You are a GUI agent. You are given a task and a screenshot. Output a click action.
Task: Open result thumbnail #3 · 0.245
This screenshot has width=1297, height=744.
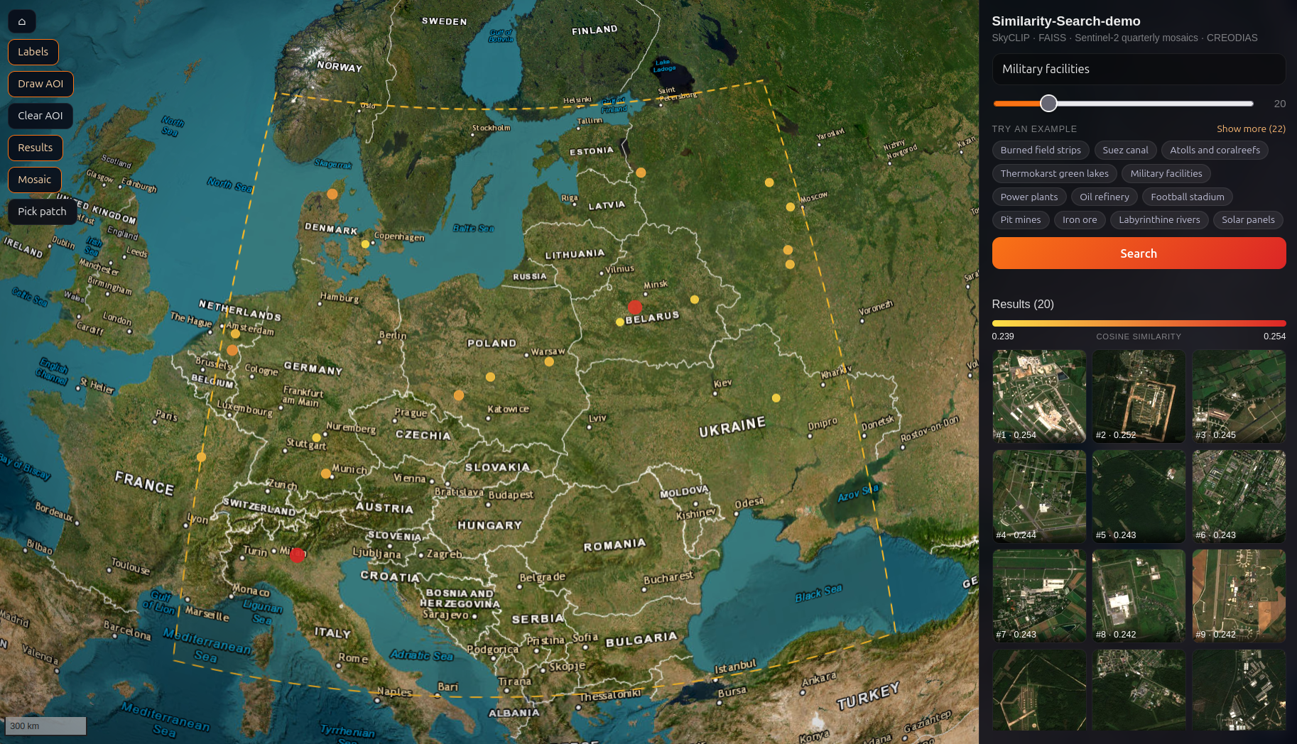click(x=1239, y=396)
